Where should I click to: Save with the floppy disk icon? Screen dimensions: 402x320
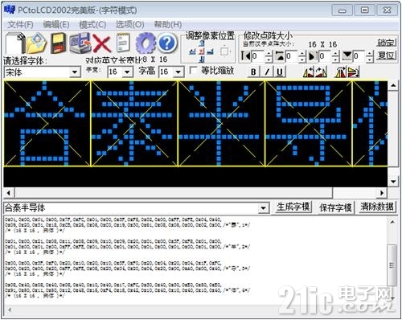coord(59,43)
